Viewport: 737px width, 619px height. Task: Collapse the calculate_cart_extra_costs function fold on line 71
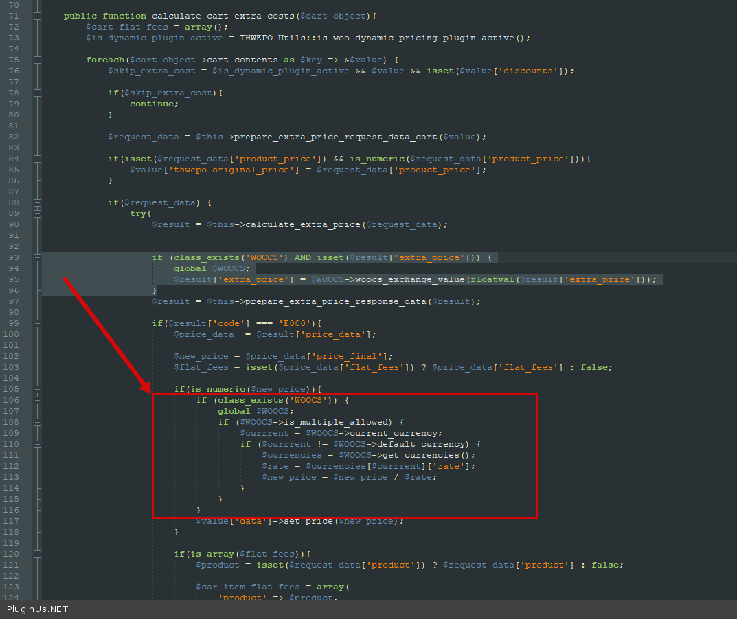click(37, 16)
